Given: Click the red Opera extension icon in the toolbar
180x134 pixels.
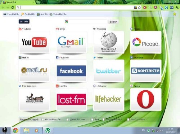Looking at the screenshot, I should pyautogui.click(x=145, y=8).
